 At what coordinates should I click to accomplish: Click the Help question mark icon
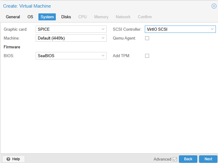[x=9, y=159]
